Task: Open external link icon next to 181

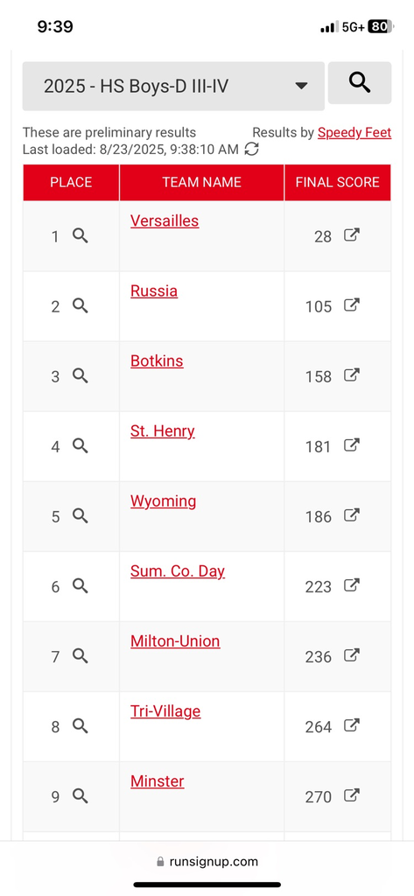Action: tap(352, 445)
